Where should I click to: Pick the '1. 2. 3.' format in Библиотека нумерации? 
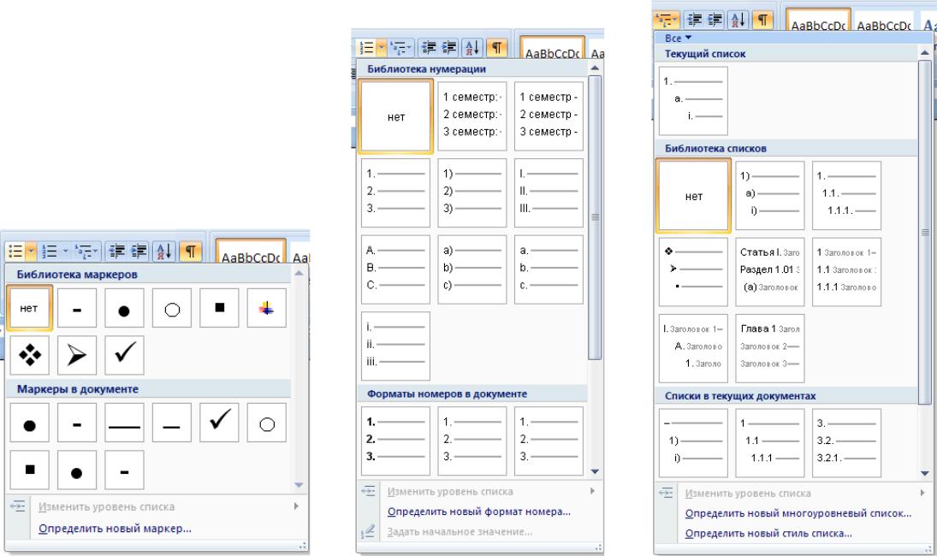[x=395, y=192]
